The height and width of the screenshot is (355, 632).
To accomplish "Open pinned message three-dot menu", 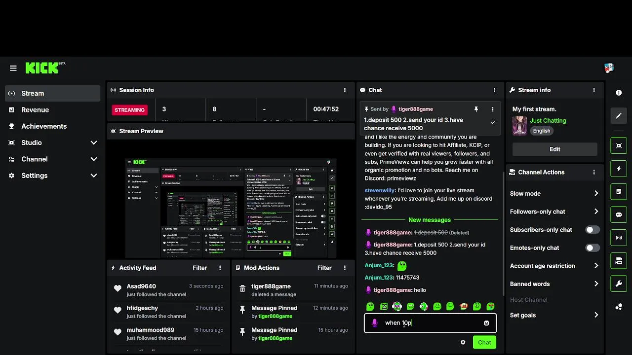I will [x=492, y=109].
